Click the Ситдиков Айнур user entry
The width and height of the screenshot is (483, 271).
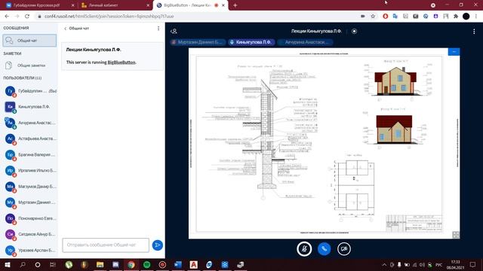point(30,234)
